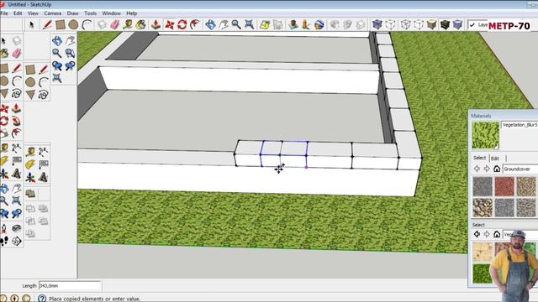Click the Google Earth globe icon
Viewport: 538px width, 302px height.
coord(319,24)
